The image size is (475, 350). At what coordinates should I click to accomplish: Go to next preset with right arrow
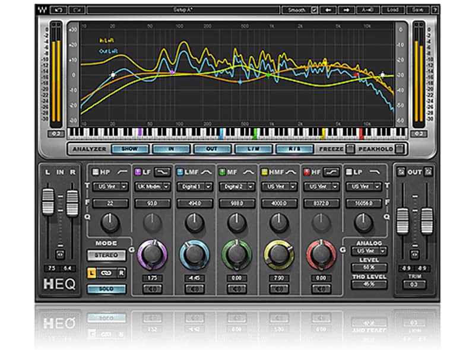click(x=347, y=10)
